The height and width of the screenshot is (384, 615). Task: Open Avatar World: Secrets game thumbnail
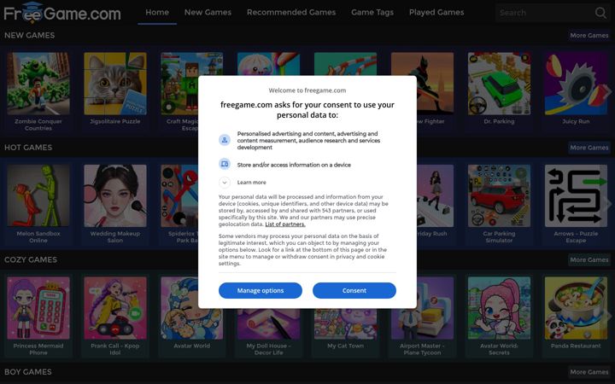499,308
